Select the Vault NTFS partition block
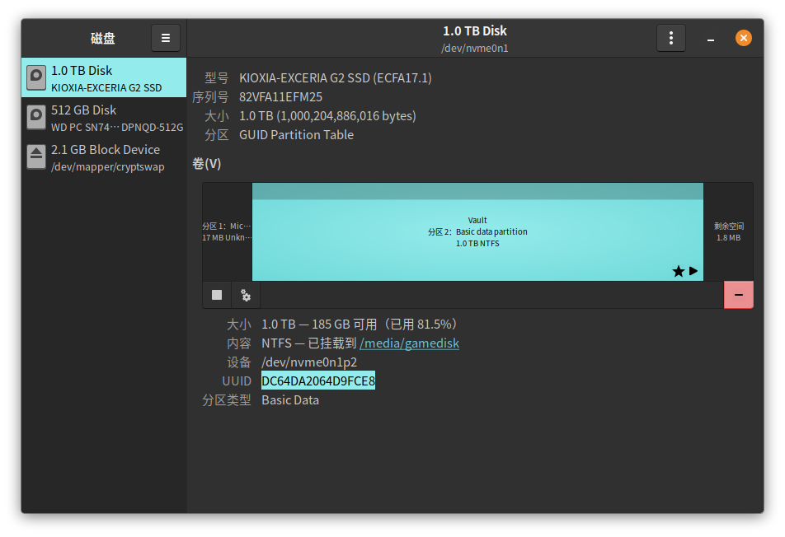 (478, 231)
